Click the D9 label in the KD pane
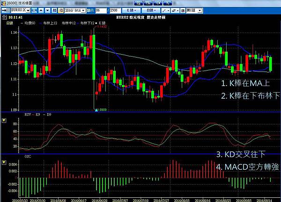 [49, 115]
